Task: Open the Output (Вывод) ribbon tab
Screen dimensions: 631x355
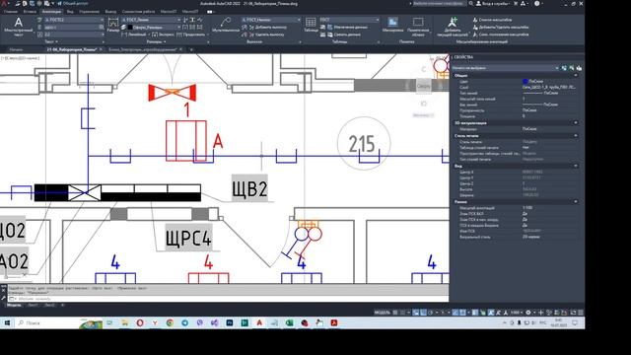Action: pos(110,12)
